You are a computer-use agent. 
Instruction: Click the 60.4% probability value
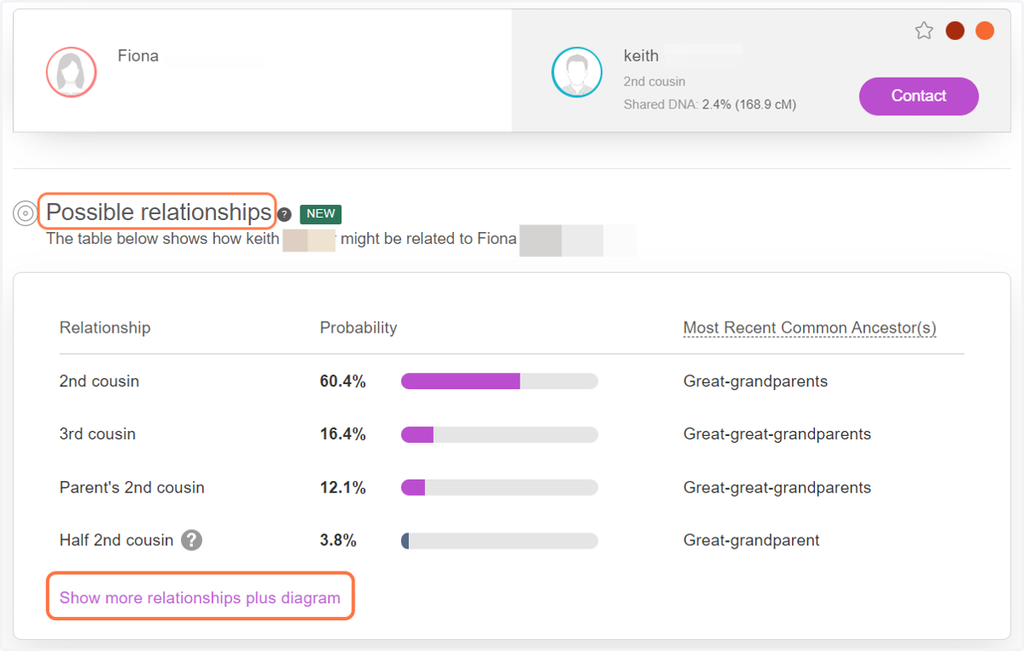pyautogui.click(x=343, y=381)
